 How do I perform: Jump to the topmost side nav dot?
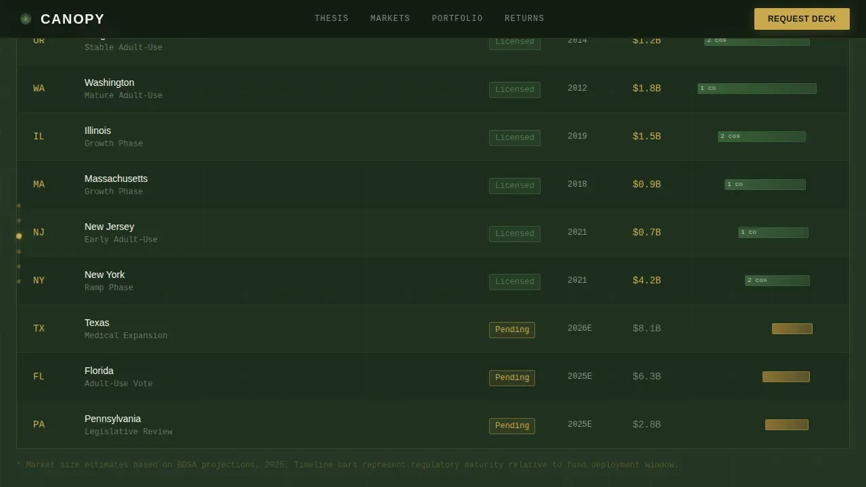pos(19,206)
